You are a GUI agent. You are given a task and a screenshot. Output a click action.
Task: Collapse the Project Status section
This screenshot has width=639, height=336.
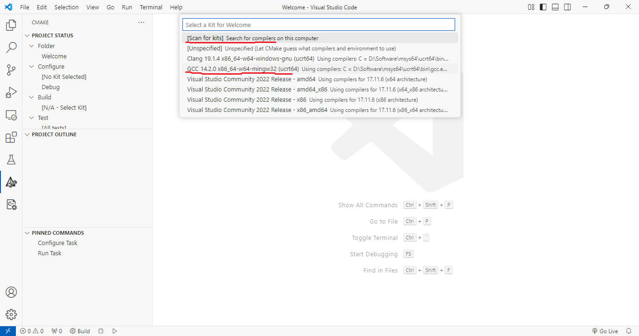click(x=52, y=35)
